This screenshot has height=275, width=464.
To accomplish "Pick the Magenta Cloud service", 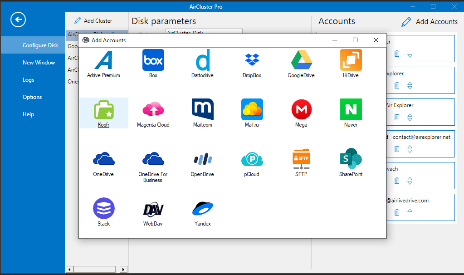I will pyautogui.click(x=153, y=109).
